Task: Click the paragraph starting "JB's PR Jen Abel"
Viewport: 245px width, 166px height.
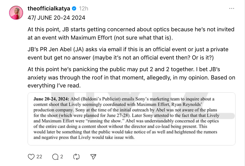Action: (128, 53)
